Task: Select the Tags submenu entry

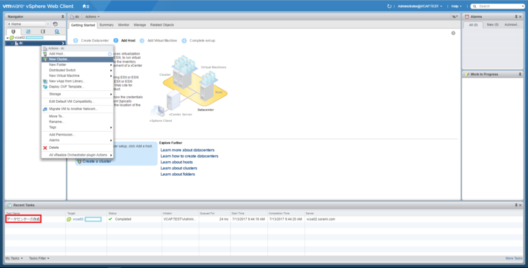Action: (77, 127)
